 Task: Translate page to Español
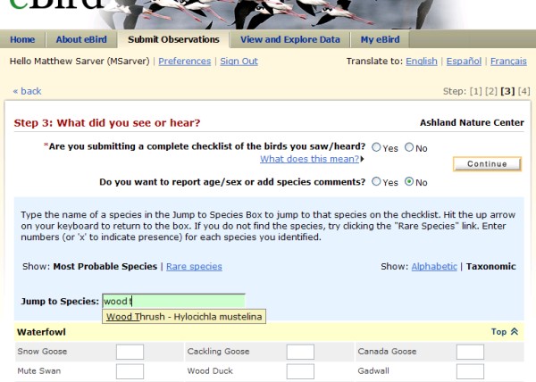tap(464, 61)
